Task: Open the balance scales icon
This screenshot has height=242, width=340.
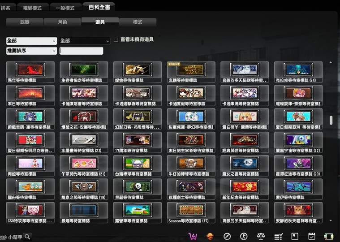Action: coord(261,236)
